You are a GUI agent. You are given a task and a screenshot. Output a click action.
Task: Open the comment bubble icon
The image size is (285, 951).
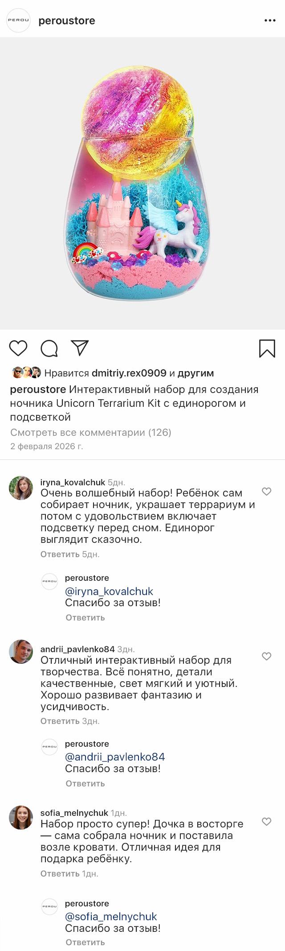[x=49, y=348]
